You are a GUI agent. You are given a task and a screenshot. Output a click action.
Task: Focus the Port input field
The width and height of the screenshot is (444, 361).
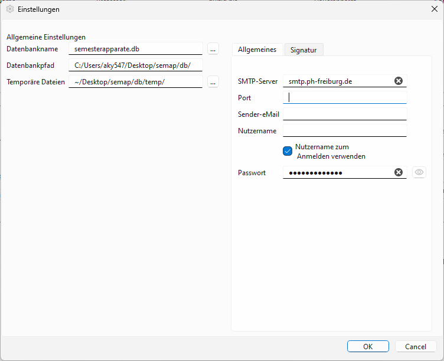pos(345,97)
